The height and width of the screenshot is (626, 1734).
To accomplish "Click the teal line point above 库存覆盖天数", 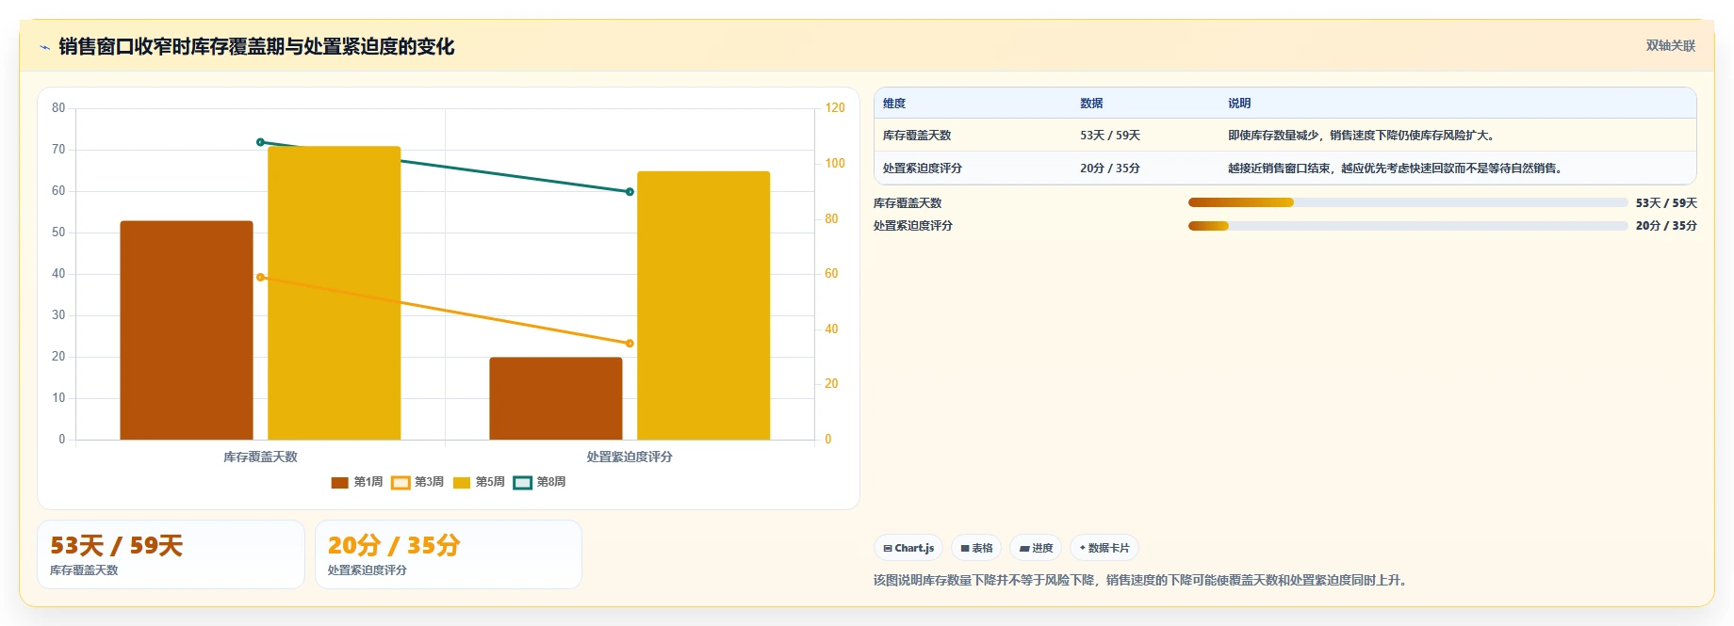I will (261, 142).
